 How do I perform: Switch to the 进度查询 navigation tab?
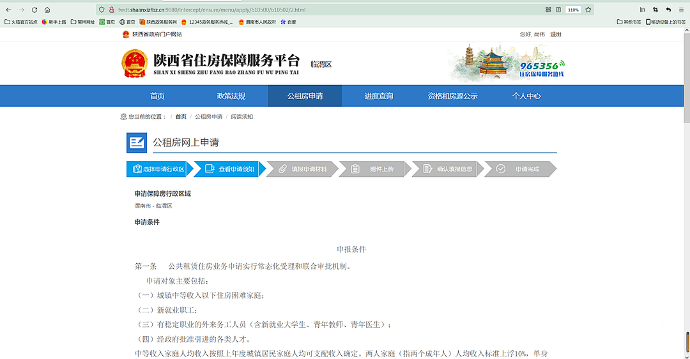click(x=379, y=96)
